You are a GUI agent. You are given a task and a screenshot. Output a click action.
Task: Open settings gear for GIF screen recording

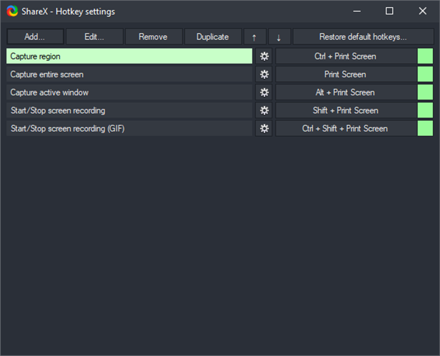pyautogui.click(x=264, y=128)
